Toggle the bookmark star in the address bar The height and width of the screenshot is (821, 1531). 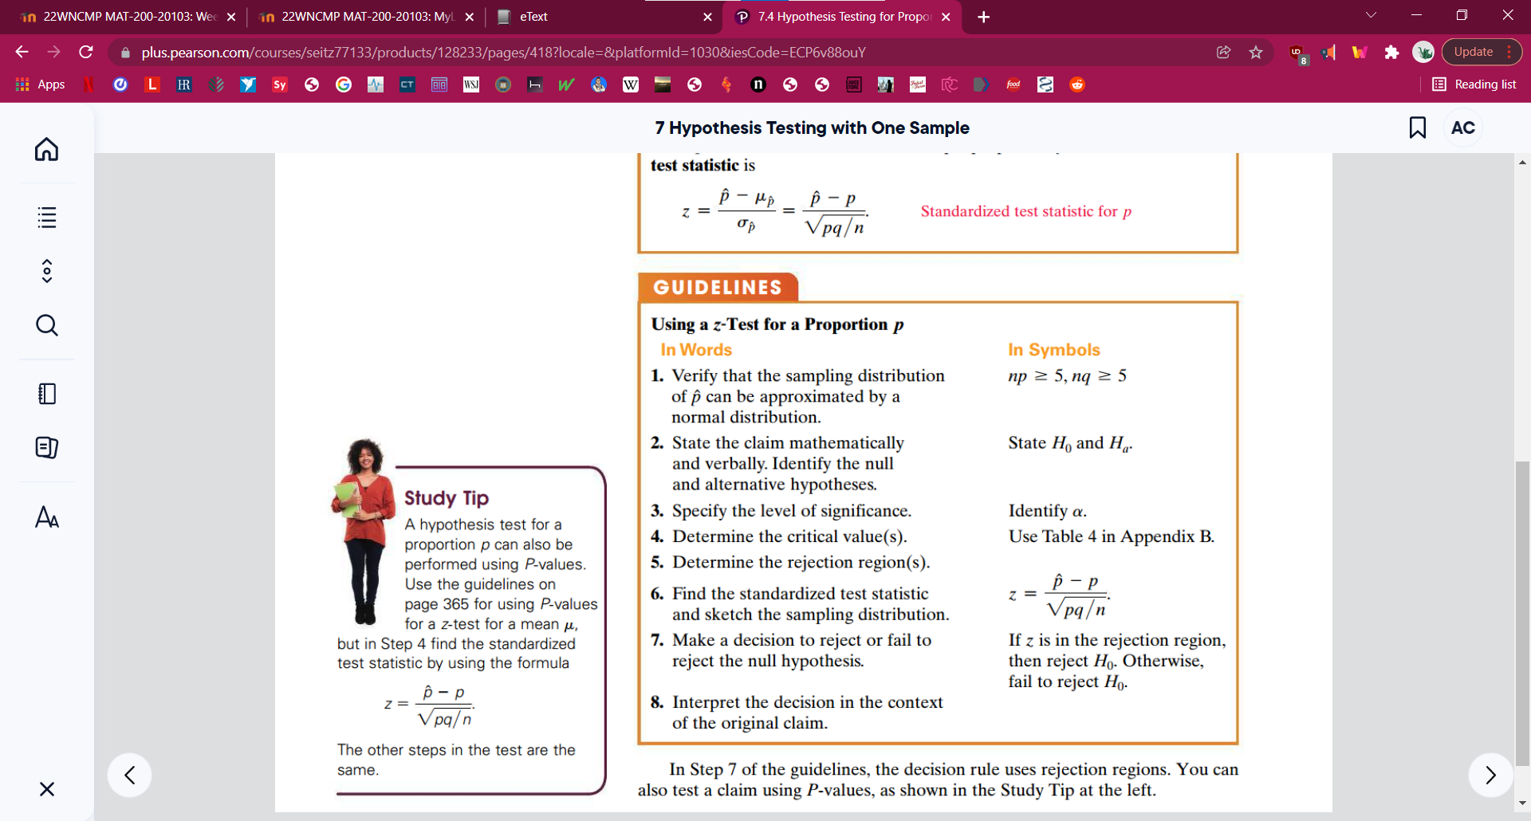click(1256, 52)
